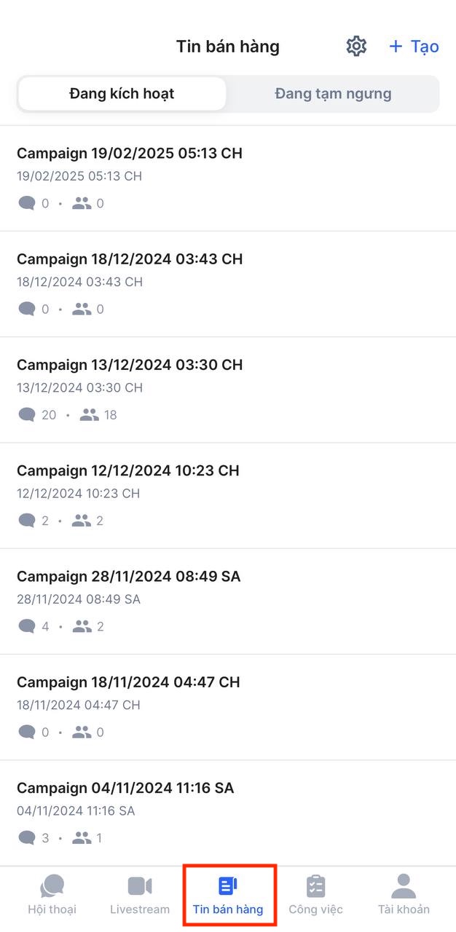Open settings gear icon in header

point(356,47)
